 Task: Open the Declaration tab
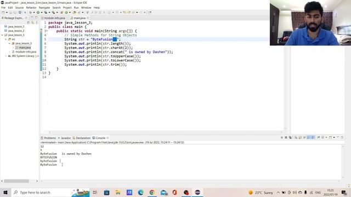82,138
